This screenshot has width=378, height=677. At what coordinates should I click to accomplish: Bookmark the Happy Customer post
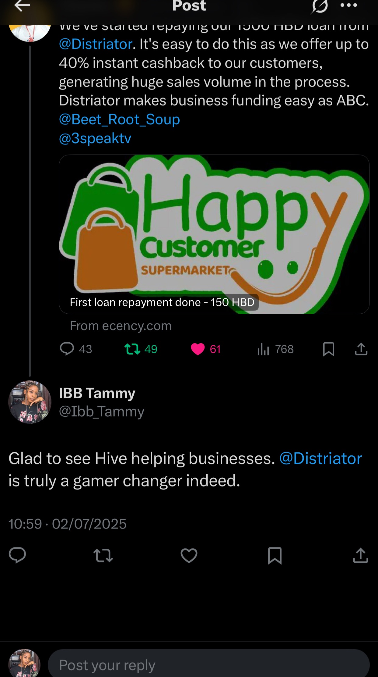click(328, 349)
